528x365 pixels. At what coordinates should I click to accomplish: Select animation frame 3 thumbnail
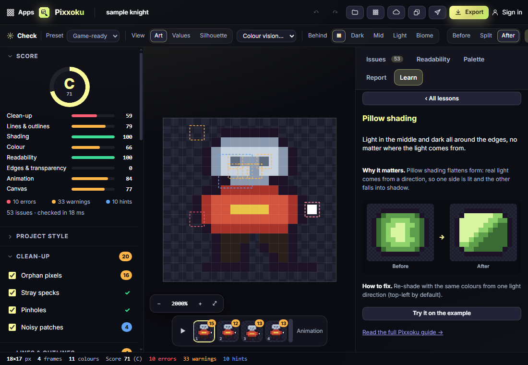pos(252,331)
